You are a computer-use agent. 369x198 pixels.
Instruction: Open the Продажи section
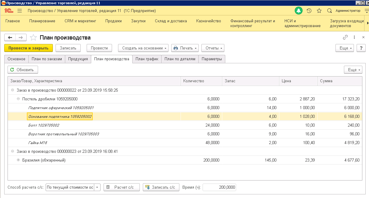[114, 21]
